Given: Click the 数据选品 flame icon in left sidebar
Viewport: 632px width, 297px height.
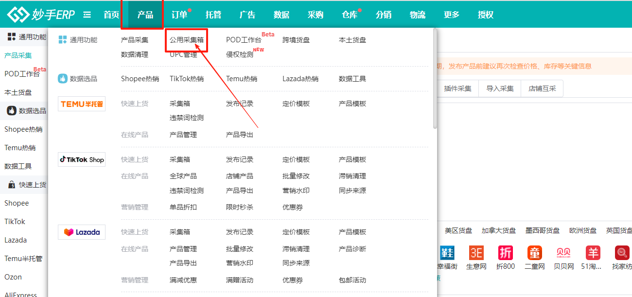Looking at the screenshot, I should click(x=12, y=111).
